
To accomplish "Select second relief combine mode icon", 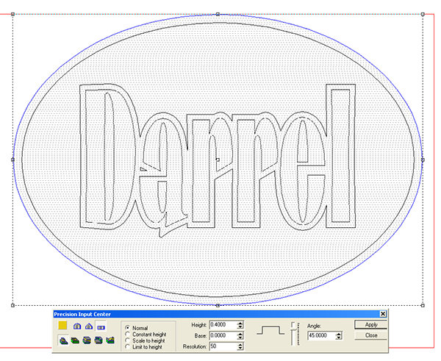I will click(x=75, y=340).
